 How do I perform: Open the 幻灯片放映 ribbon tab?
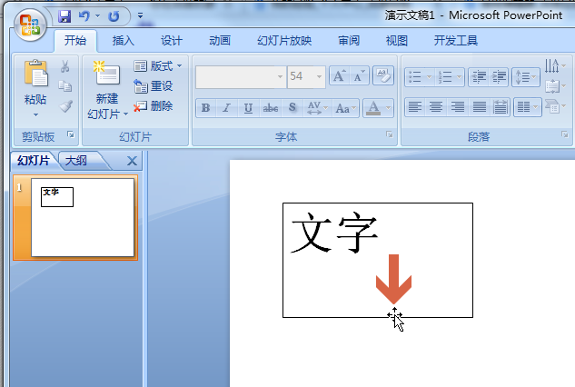click(284, 40)
